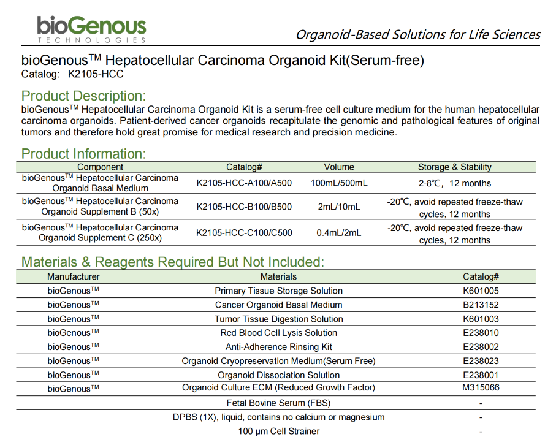
Task: Click bioGenous manufacturer cell in Organoid Culture ECM row
Action: click(74, 389)
